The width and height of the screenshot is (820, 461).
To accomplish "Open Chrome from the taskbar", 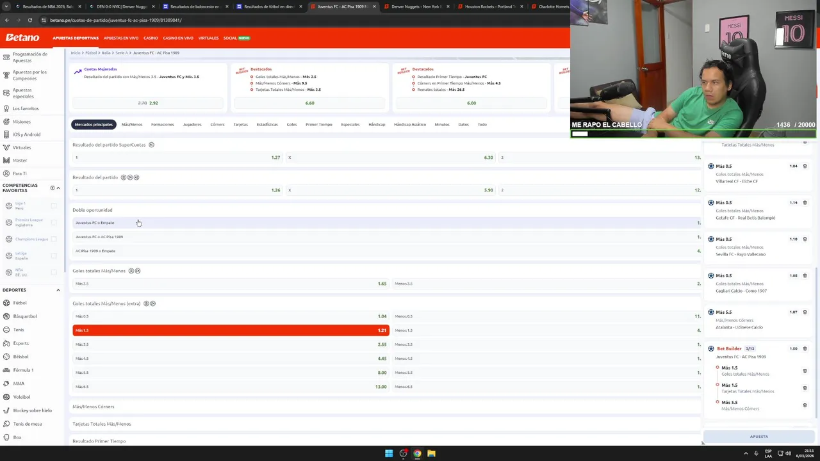I will coord(417,453).
